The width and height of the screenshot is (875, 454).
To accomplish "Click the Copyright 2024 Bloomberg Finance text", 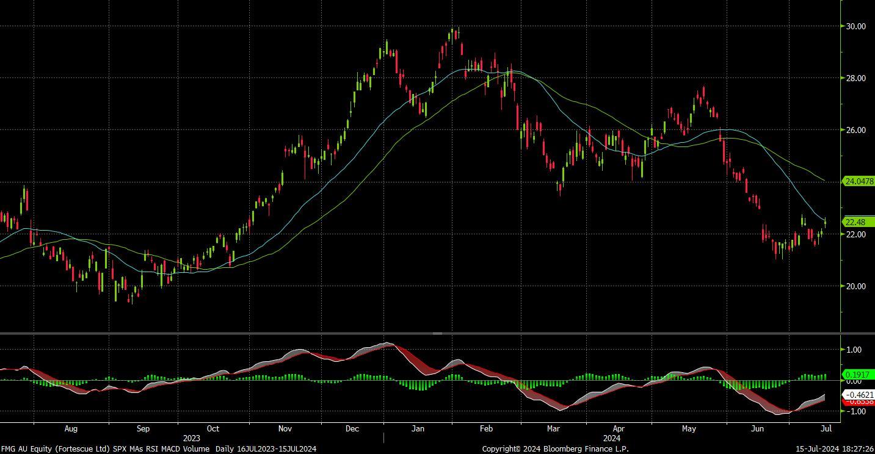I will pos(555,449).
